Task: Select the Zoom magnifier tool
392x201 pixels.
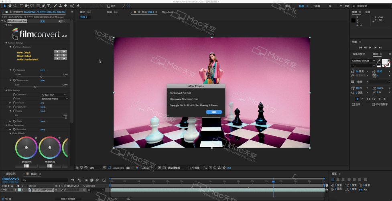Action: coord(15,6)
